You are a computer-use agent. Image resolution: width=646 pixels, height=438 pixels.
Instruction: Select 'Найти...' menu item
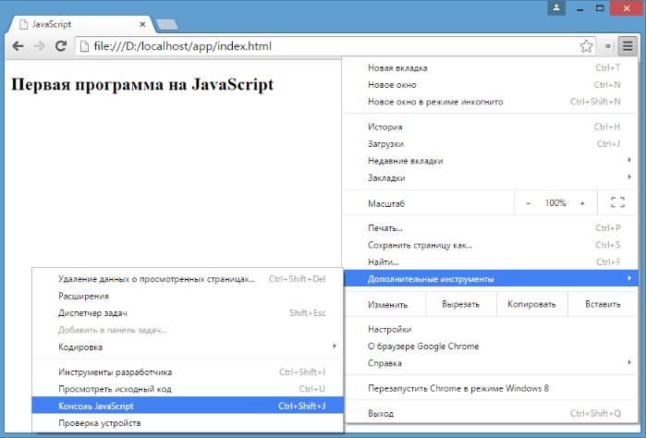(490, 262)
